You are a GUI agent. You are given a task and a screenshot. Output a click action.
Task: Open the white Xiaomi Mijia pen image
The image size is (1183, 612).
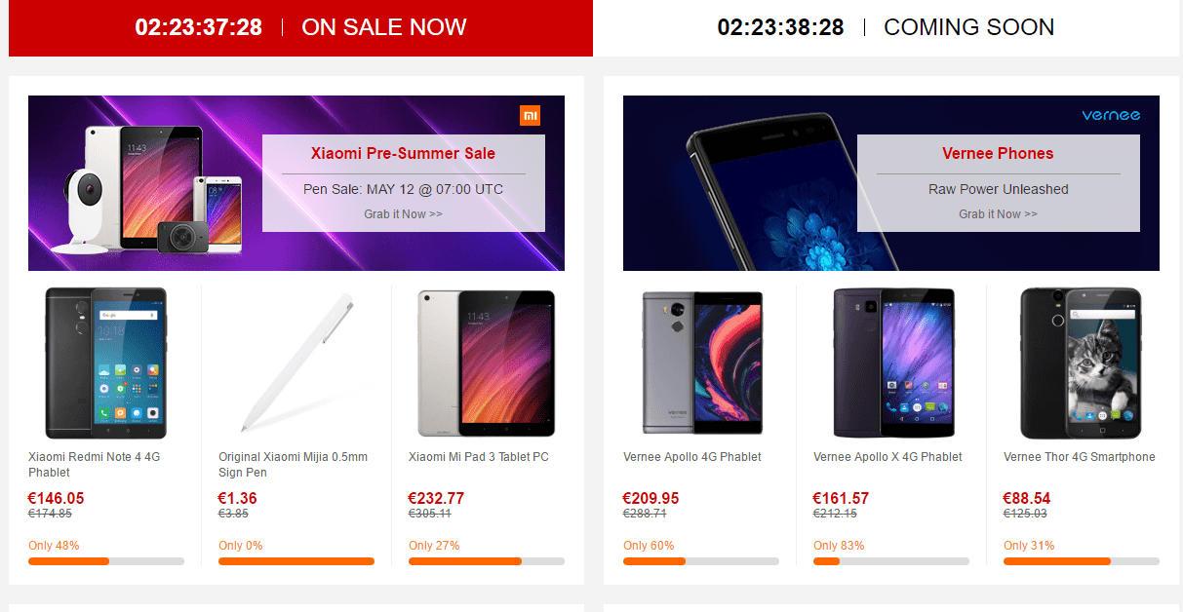click(296, 363)
